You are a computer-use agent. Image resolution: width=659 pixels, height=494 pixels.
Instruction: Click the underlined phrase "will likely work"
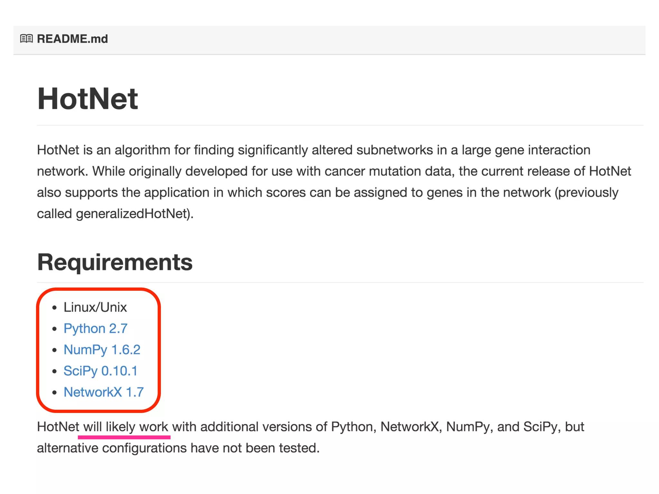[125, 427]
